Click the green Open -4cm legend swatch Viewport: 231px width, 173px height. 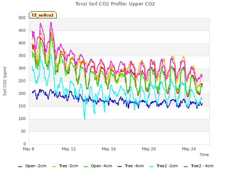point(86,167)
